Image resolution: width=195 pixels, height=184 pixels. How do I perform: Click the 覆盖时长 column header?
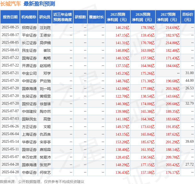(x=96, y=17)
